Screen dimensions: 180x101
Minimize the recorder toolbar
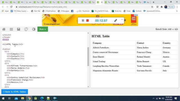click(x=122, y=20)
